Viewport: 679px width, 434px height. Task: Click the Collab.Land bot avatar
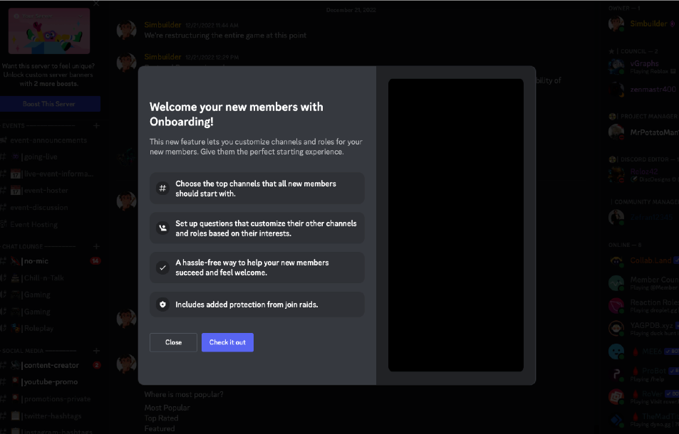[x=616, y=260]
